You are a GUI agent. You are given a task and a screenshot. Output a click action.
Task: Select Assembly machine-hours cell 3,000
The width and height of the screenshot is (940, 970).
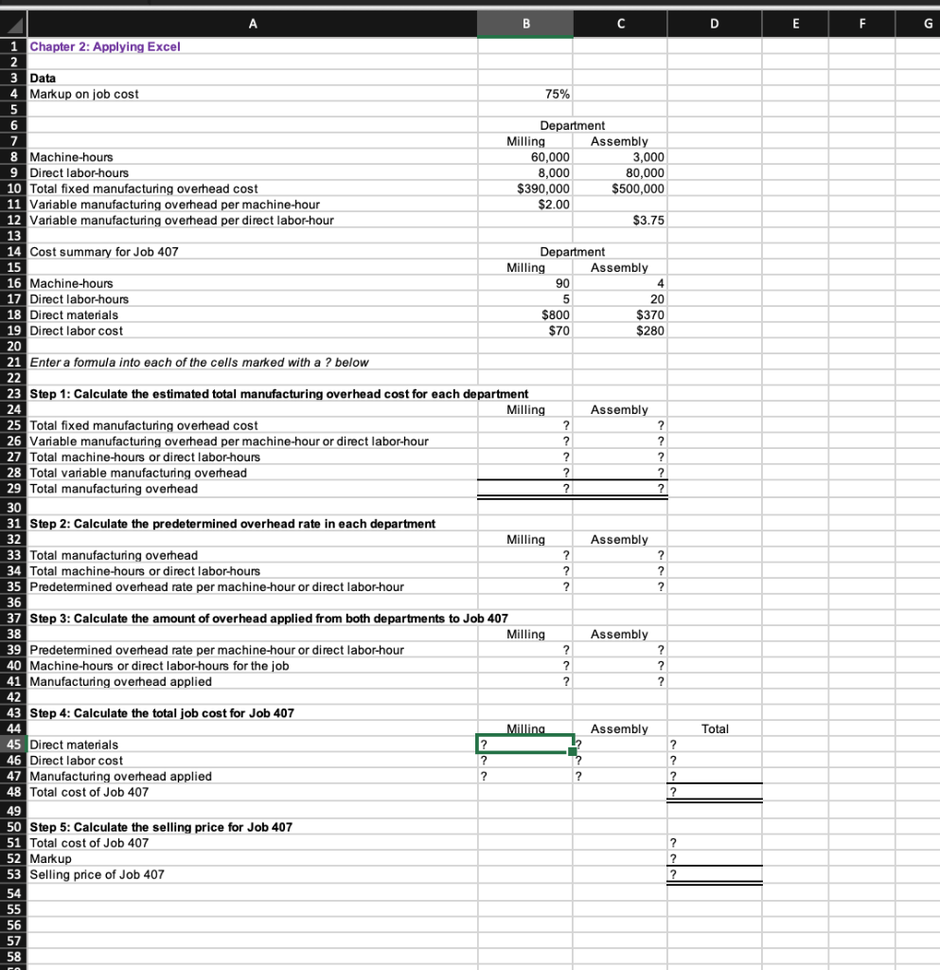[620, 157]
